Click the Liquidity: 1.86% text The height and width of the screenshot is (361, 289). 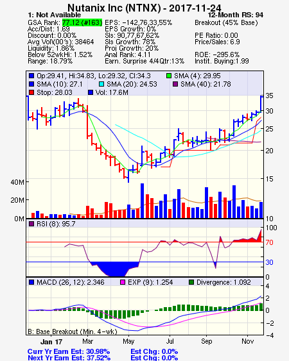coord(51,48)
